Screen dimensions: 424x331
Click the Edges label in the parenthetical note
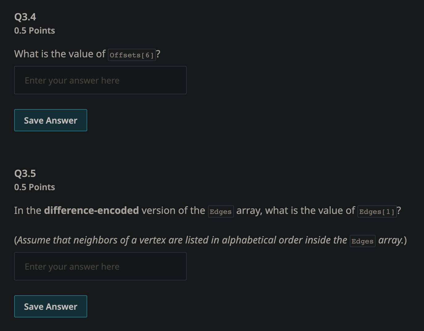tap(362, 241)
